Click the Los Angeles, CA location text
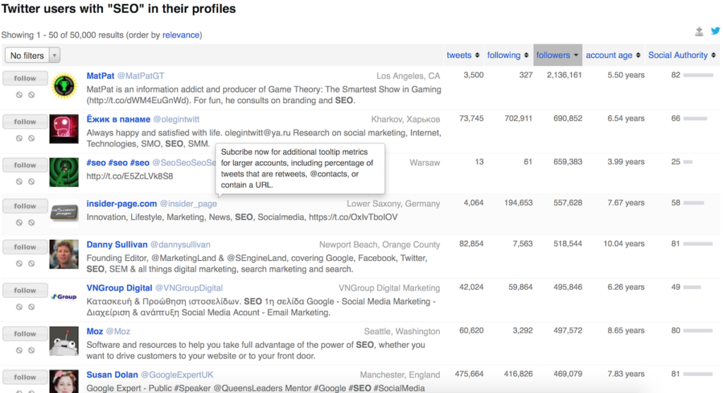723x393 pixels. [x=408, y=76]
